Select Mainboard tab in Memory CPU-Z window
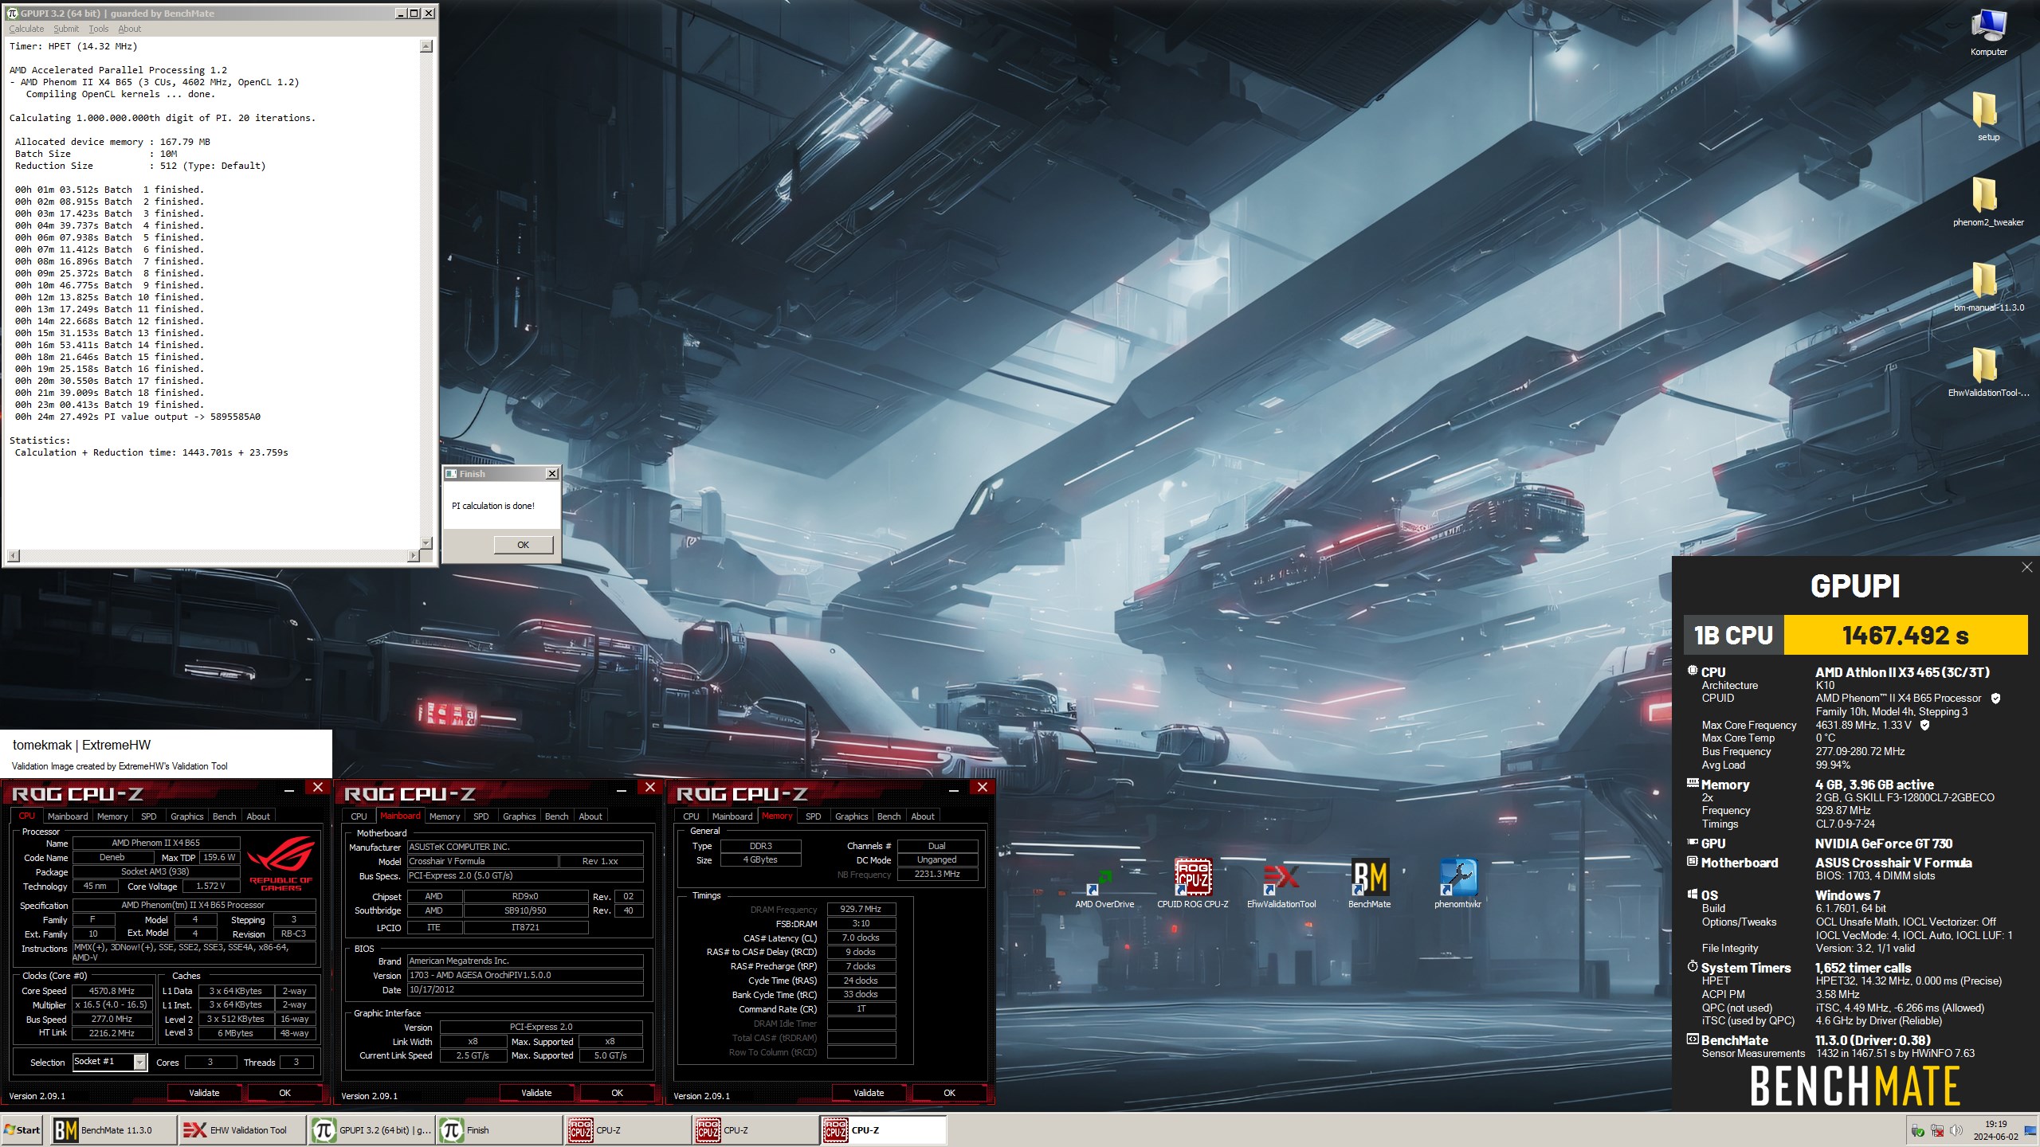 (732, 816)
